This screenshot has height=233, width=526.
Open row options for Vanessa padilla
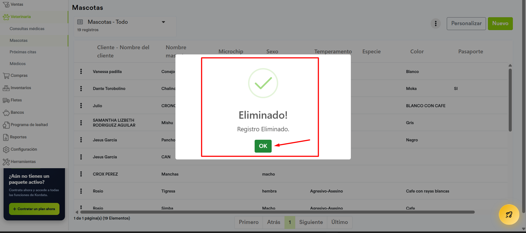coord(81,71)
